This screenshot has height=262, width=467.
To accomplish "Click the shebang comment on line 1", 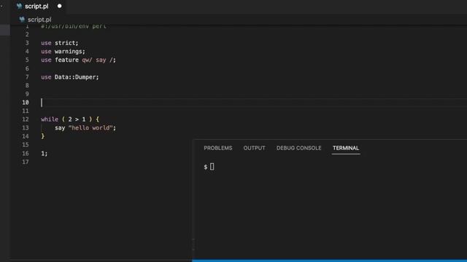I will pyautogui.click(x=74, y=26).
